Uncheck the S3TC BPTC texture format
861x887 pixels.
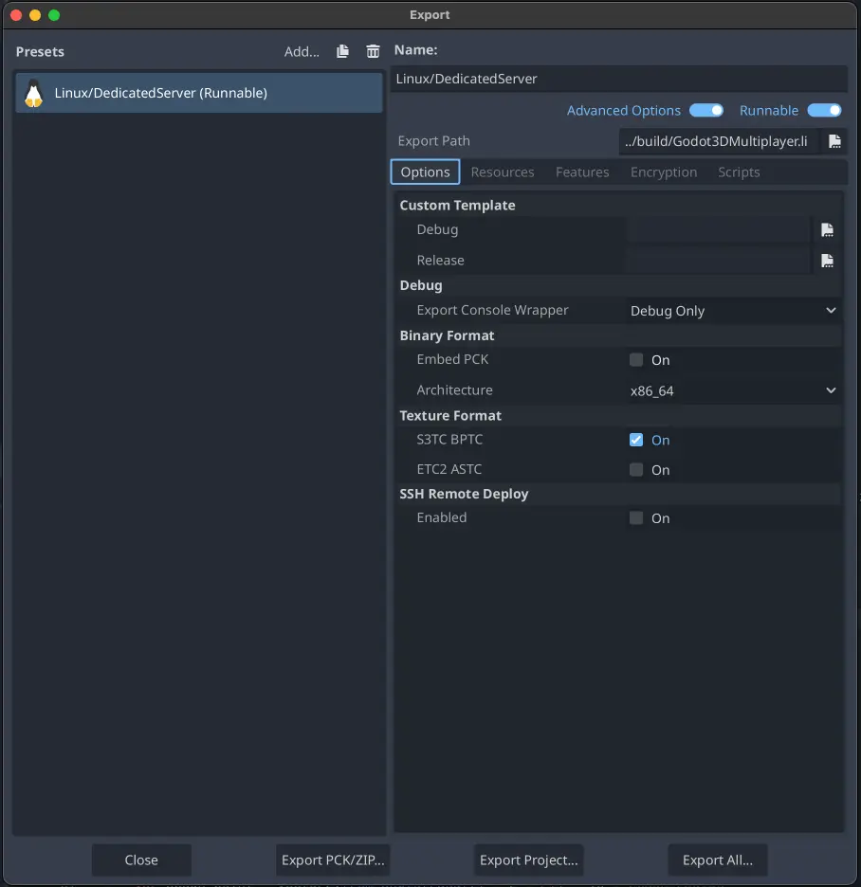(636, 440)
